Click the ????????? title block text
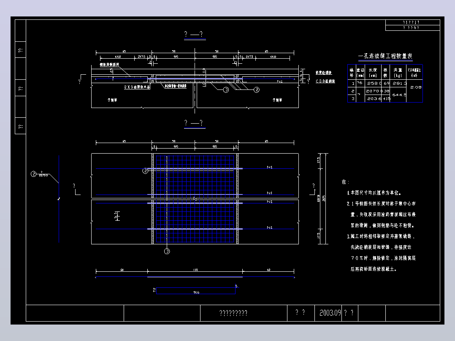This screenshot has width=455, height=341. point(233,313)
